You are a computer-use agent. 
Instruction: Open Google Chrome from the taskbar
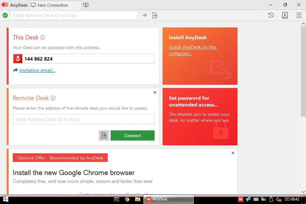click(127, 199)
